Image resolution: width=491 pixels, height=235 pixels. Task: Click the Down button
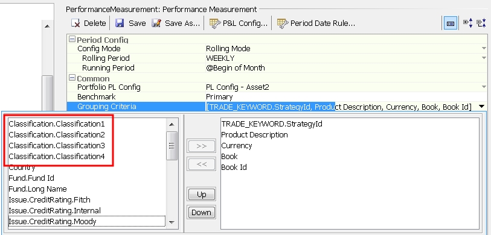pyautogui.click(x=201, y=213)
